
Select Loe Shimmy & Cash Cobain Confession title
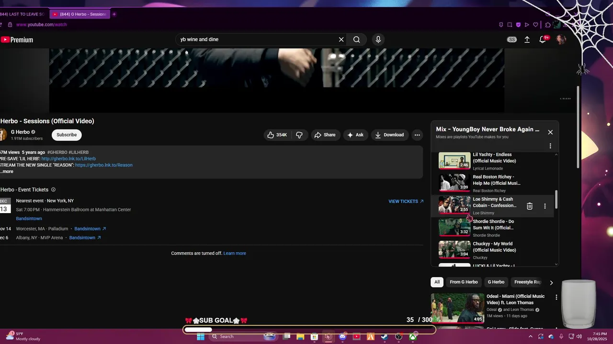pyautogui.click(x=494, y=203)
